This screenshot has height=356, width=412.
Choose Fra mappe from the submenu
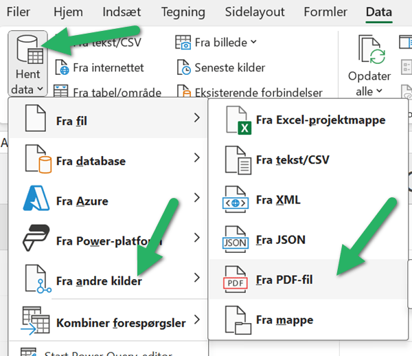[284, 320]
